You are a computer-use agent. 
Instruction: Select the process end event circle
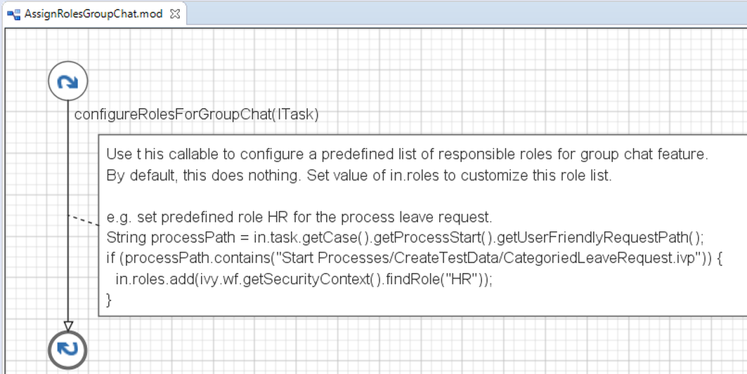click(67, 349)
